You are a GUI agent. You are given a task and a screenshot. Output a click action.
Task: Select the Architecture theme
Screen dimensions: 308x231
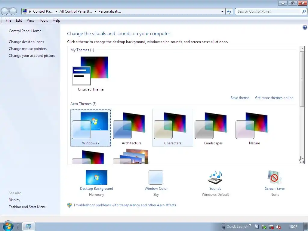click(132, 128)
